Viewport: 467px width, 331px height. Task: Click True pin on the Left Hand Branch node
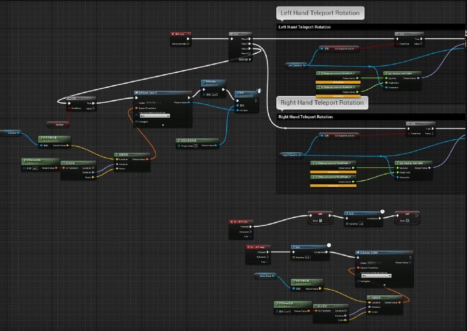tap(421, 39)
